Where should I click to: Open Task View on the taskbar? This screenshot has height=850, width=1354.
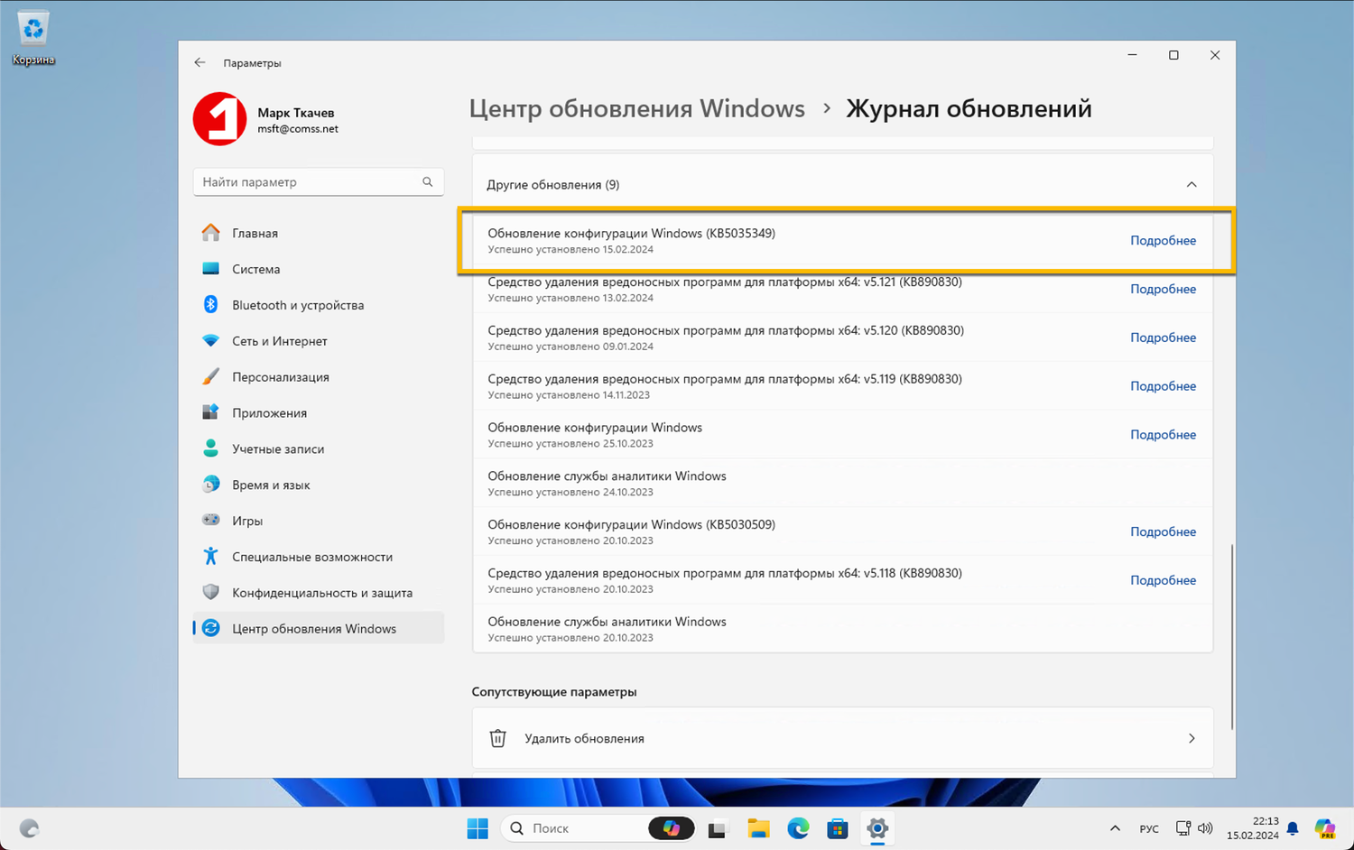718,828
